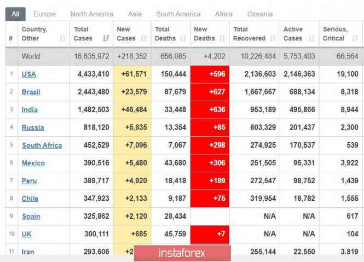The height and width of the screenshot is (262, 364).
Task: Sort by Serious, Critical column icon
Action: click(353, 38)
